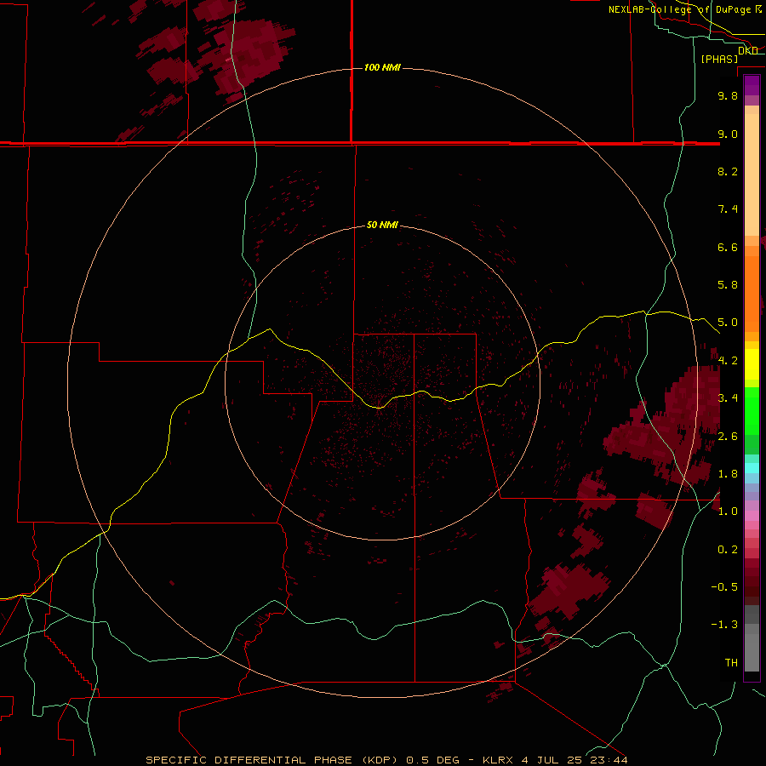
Task: Click the 0.2 color scale value
Action: pyautogui.click(x=728, y=550)
